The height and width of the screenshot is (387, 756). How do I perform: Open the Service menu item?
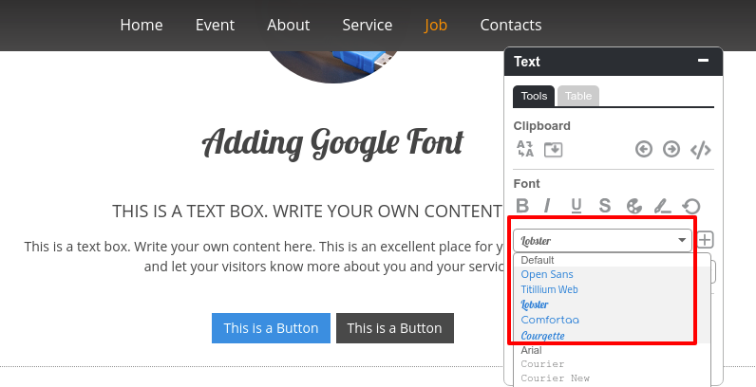click(x=368, y=25)
